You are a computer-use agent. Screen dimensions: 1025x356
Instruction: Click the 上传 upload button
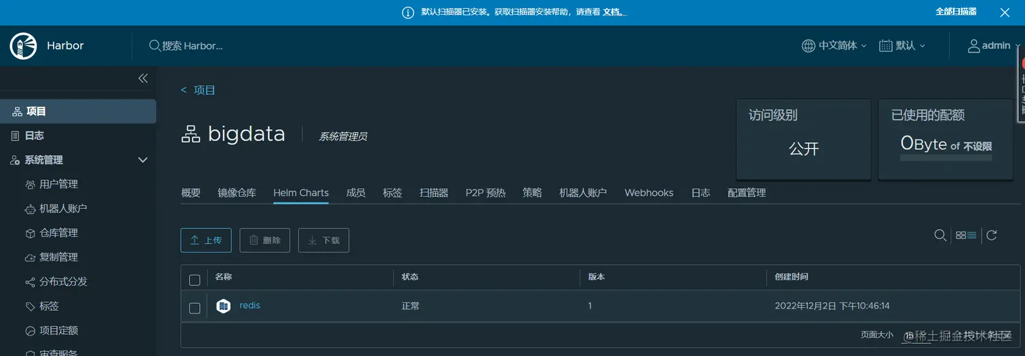[206, 240]
